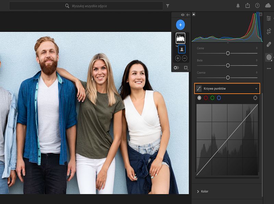Open the Krzywa punktów dropdown

click(227, 88)
